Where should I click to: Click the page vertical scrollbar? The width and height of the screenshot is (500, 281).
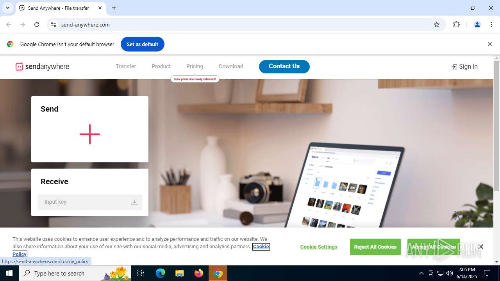coord(496,126)
